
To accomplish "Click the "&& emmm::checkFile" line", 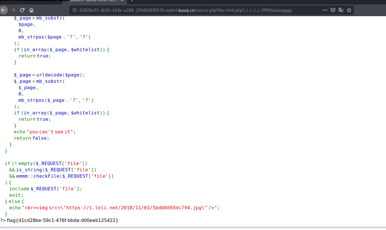I will (x=61, y=176).
